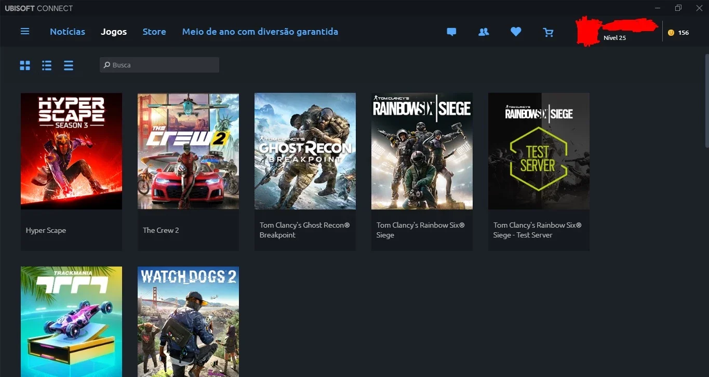Open The Crew 2 cover art
Screen dimensions: 709x377
pyautogui.click(x=189, y=151)
